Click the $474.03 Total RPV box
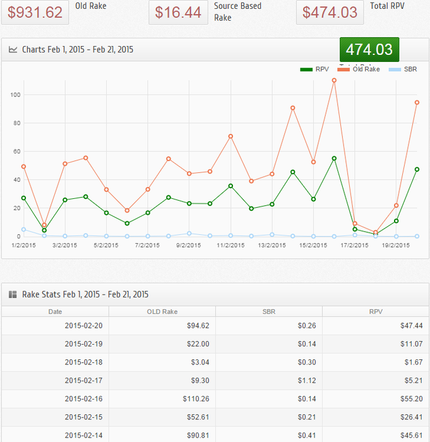The image size is (430, 442). coord(330,13)
